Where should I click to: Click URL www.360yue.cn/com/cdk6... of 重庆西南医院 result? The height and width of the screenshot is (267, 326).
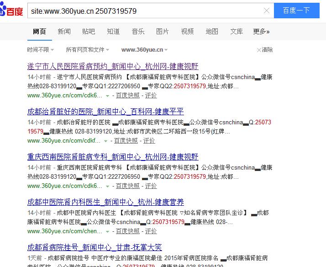[65, 186]
